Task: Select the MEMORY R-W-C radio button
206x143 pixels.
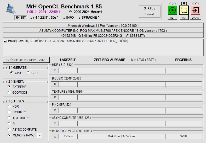Action: tap(9, 135)
